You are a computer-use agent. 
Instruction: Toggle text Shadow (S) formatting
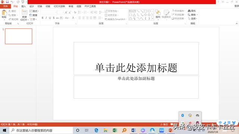[x=54, y=18]
